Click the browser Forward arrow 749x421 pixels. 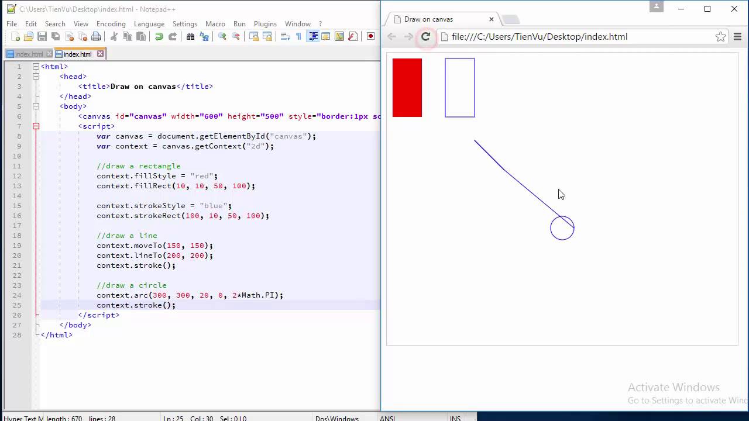pos(408,36)
